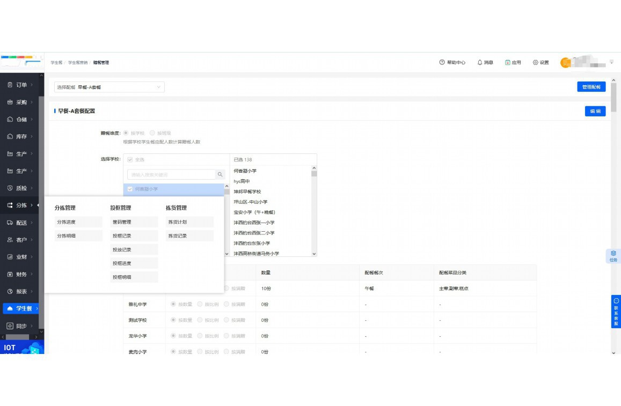Image resolution: width=621 pixels, height=406 pixels.
Task: Select the 质检 sidebar icon
Action: [10, 188]
